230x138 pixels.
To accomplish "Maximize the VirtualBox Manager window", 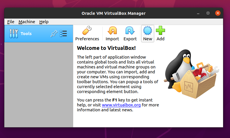I will point(208,13).
